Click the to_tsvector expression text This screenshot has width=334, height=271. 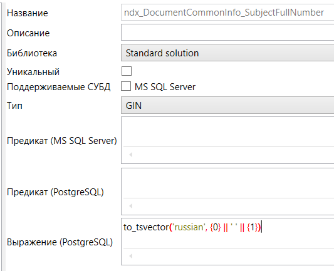tap(192, 227)
